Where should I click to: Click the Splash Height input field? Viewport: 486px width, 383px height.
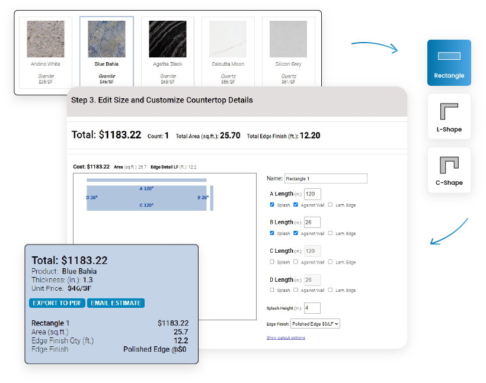click(x=312, y=308)
